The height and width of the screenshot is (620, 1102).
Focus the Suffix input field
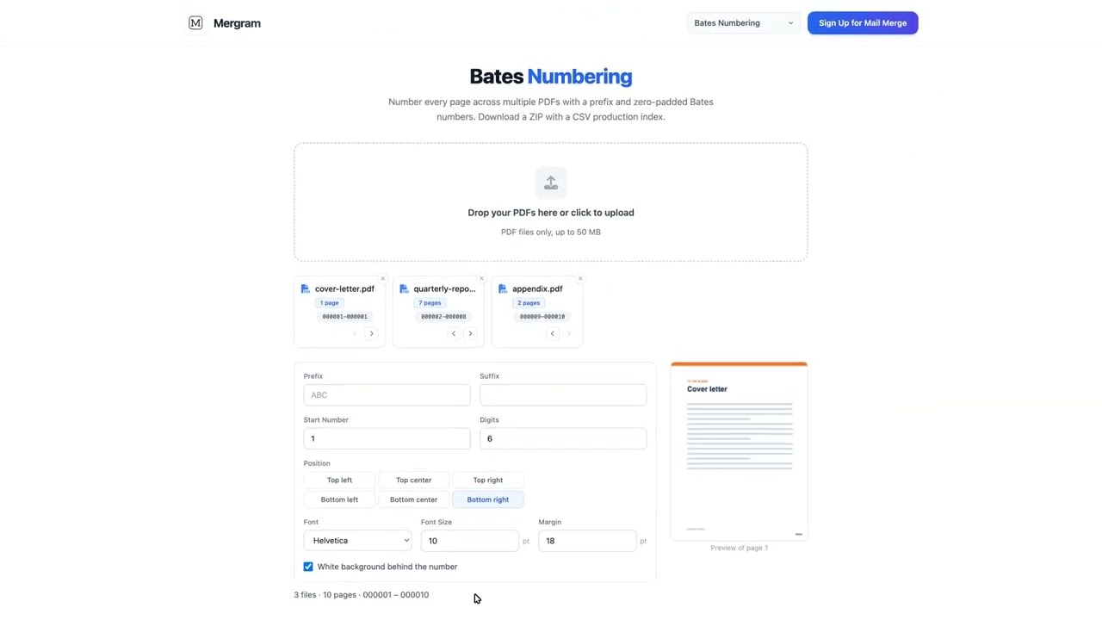[563, 395]
